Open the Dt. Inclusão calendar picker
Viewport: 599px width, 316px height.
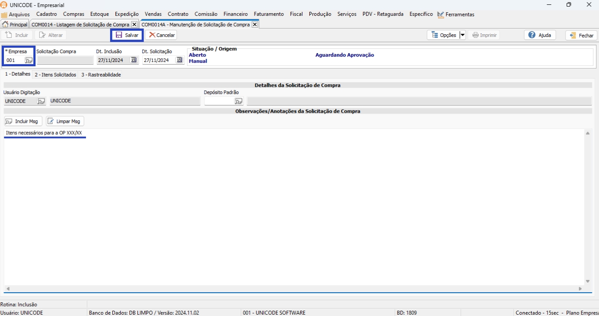coord(134,60)
